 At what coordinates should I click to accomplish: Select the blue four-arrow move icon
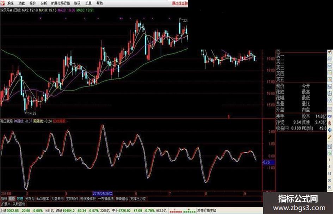[329, 130]
